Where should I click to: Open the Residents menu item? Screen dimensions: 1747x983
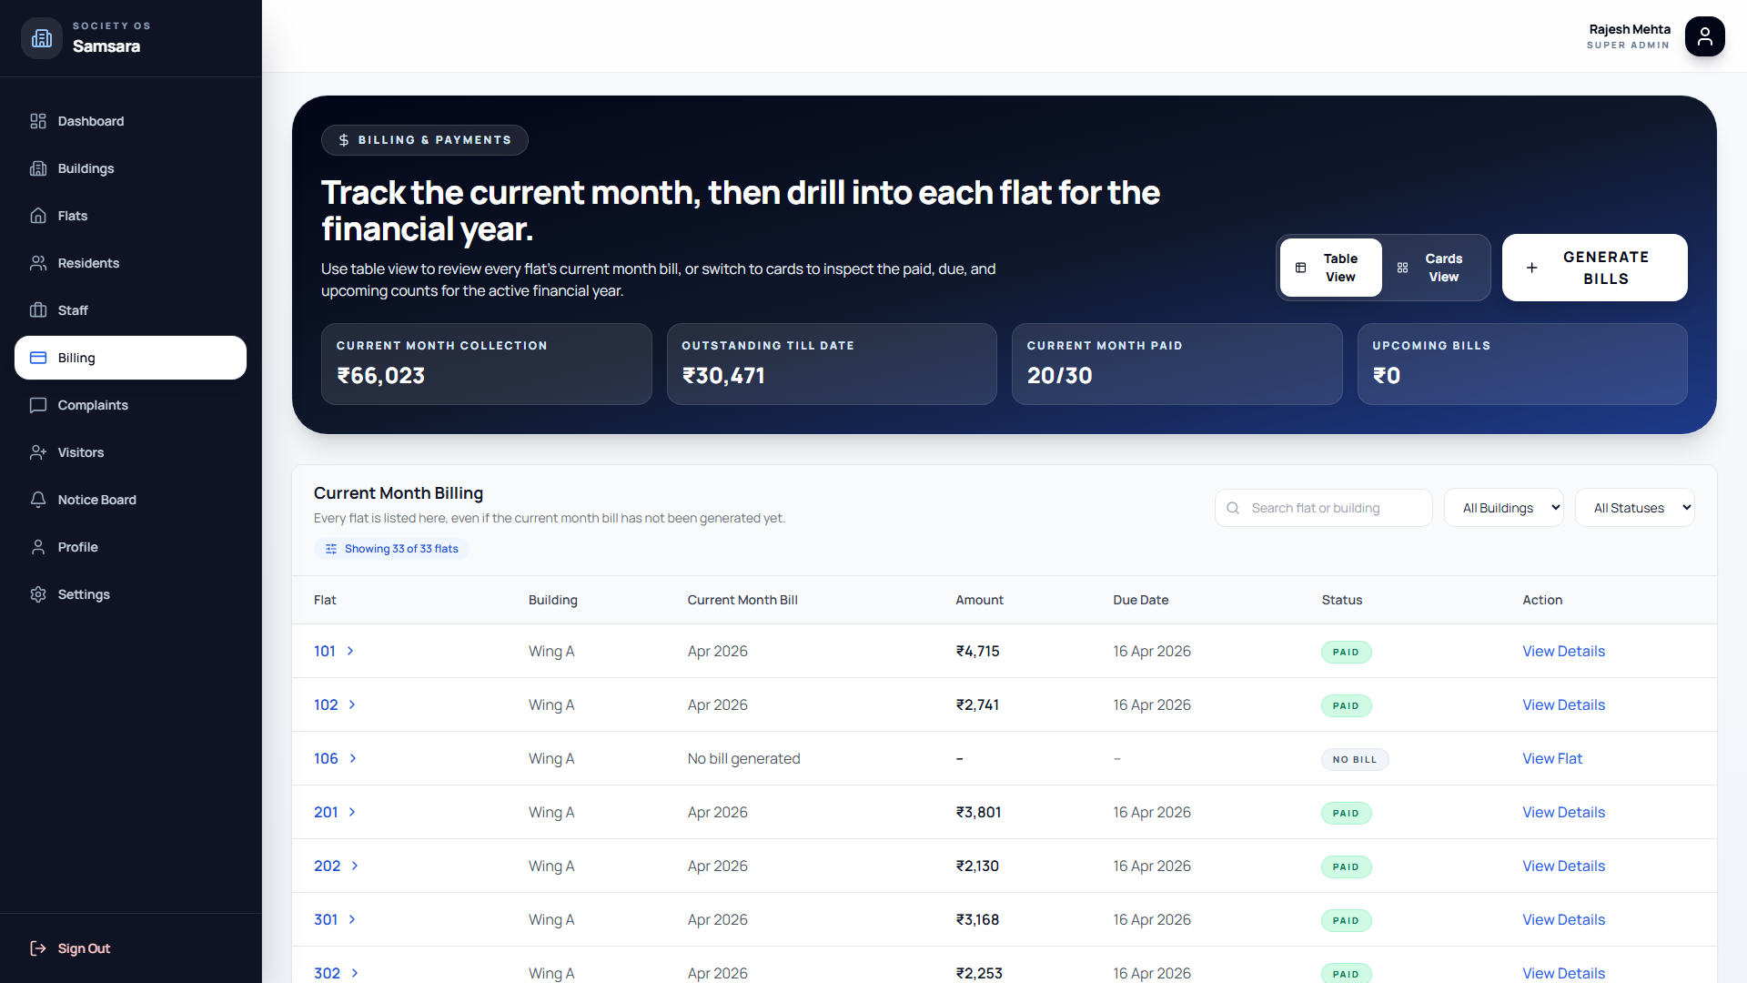(88, 263)
